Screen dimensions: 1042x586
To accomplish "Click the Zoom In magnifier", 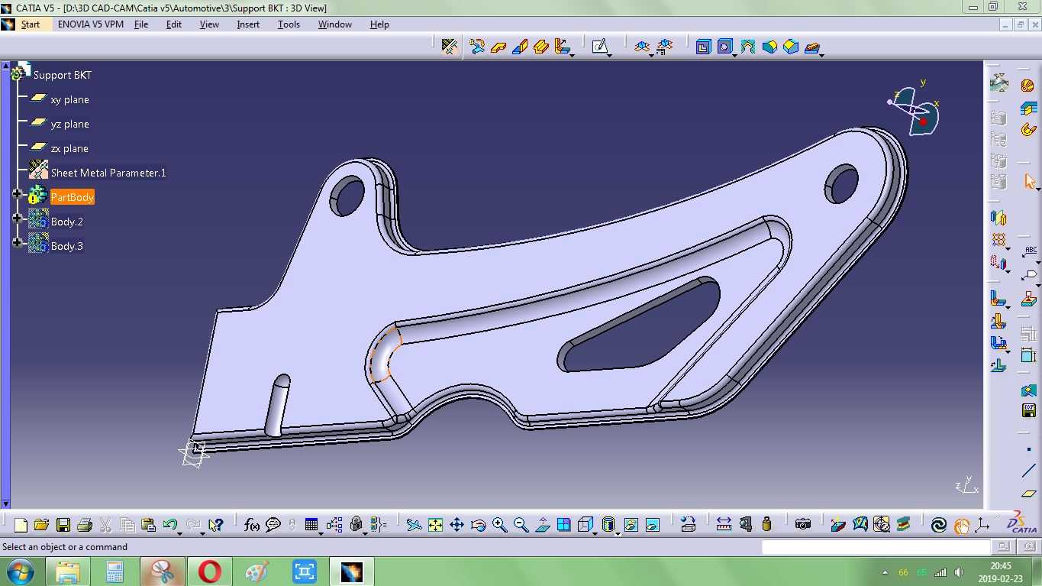I will coord(500,525).
